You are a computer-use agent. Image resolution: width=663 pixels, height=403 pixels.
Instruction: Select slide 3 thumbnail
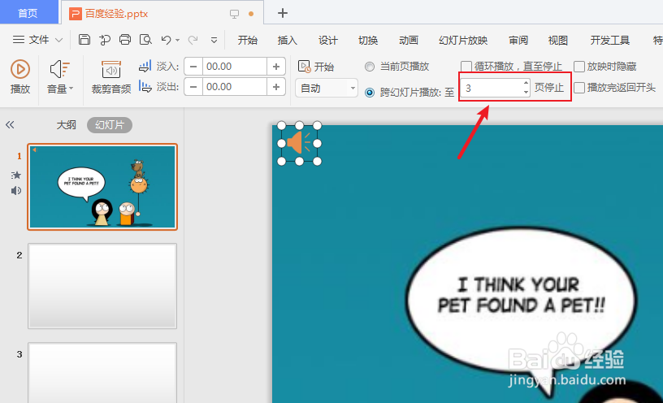pyautogui.click(x=102, y=373)
